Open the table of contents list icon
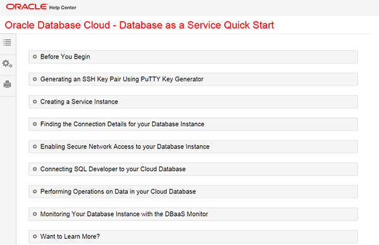 pyautogui.click(x=7, y=42)
